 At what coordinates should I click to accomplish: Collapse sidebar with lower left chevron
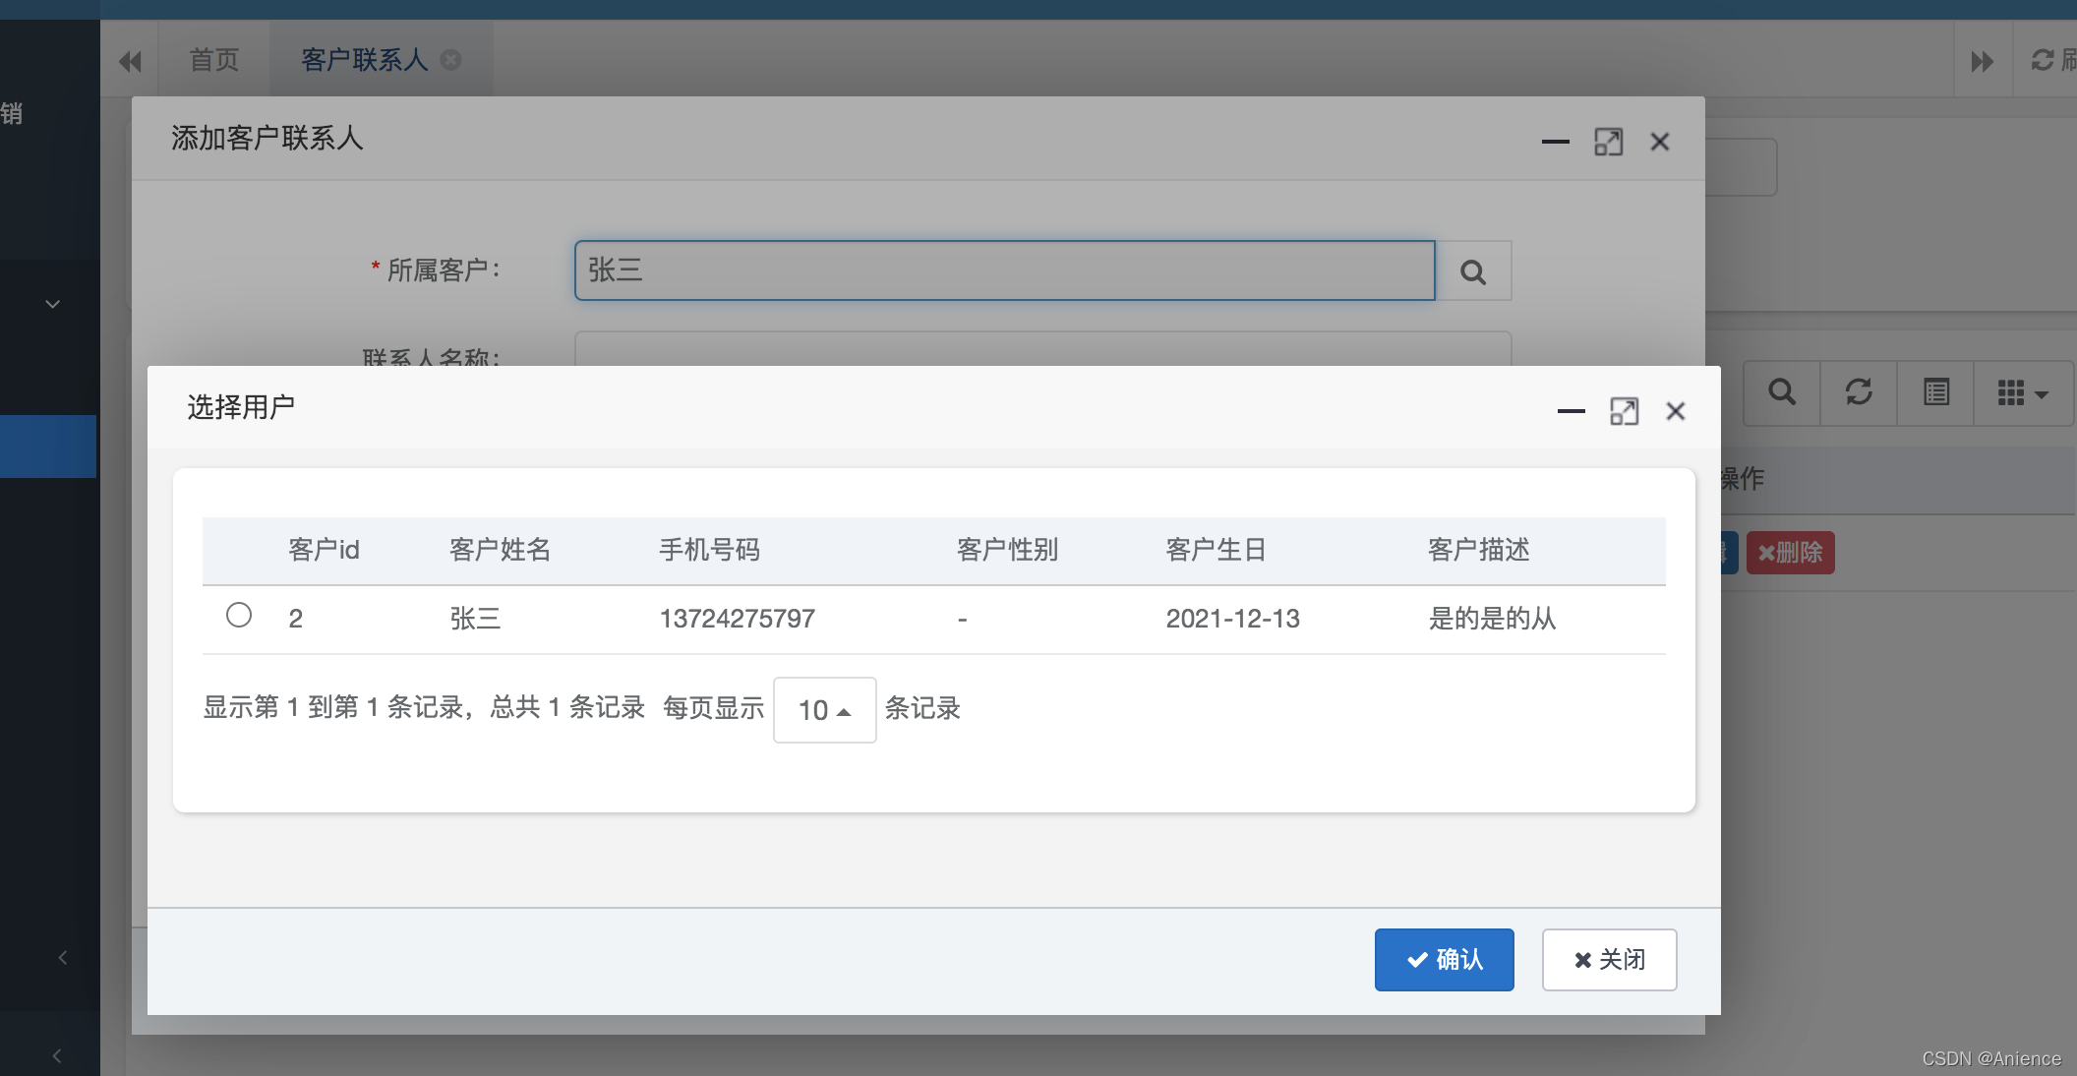(57, 1055)
